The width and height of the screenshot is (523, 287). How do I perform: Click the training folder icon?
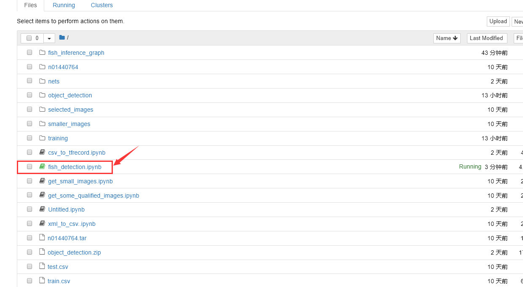point(42,138)
